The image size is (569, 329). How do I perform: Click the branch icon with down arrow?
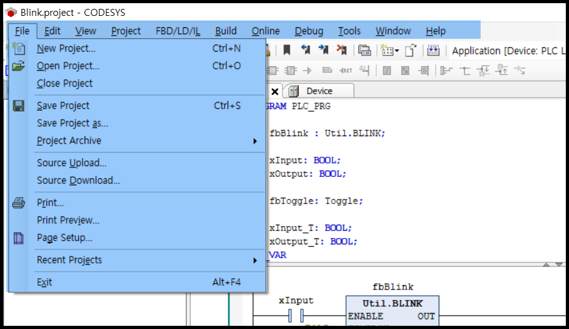[483, 71]
